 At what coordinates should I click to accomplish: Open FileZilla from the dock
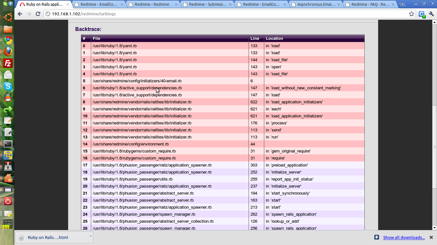pos(8,63)
